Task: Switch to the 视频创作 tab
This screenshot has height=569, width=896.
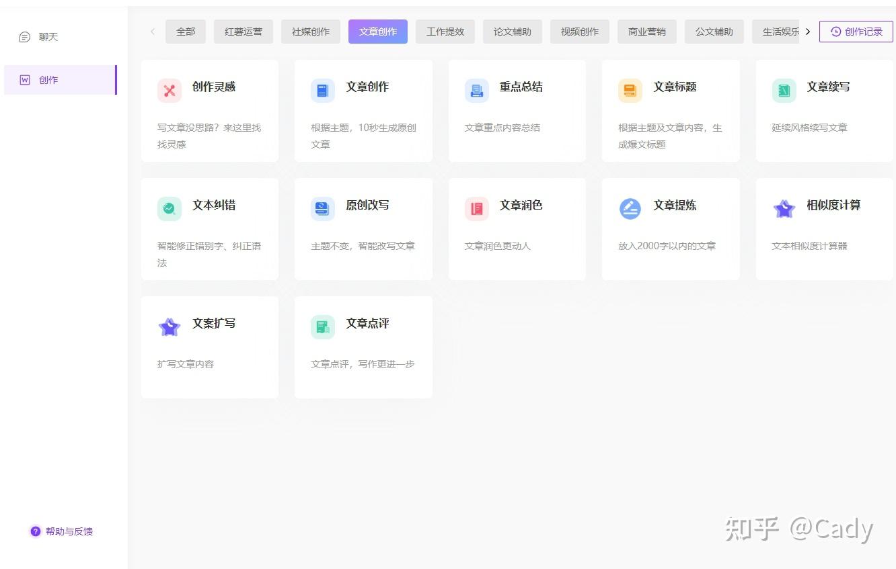Action: [580, 32]
